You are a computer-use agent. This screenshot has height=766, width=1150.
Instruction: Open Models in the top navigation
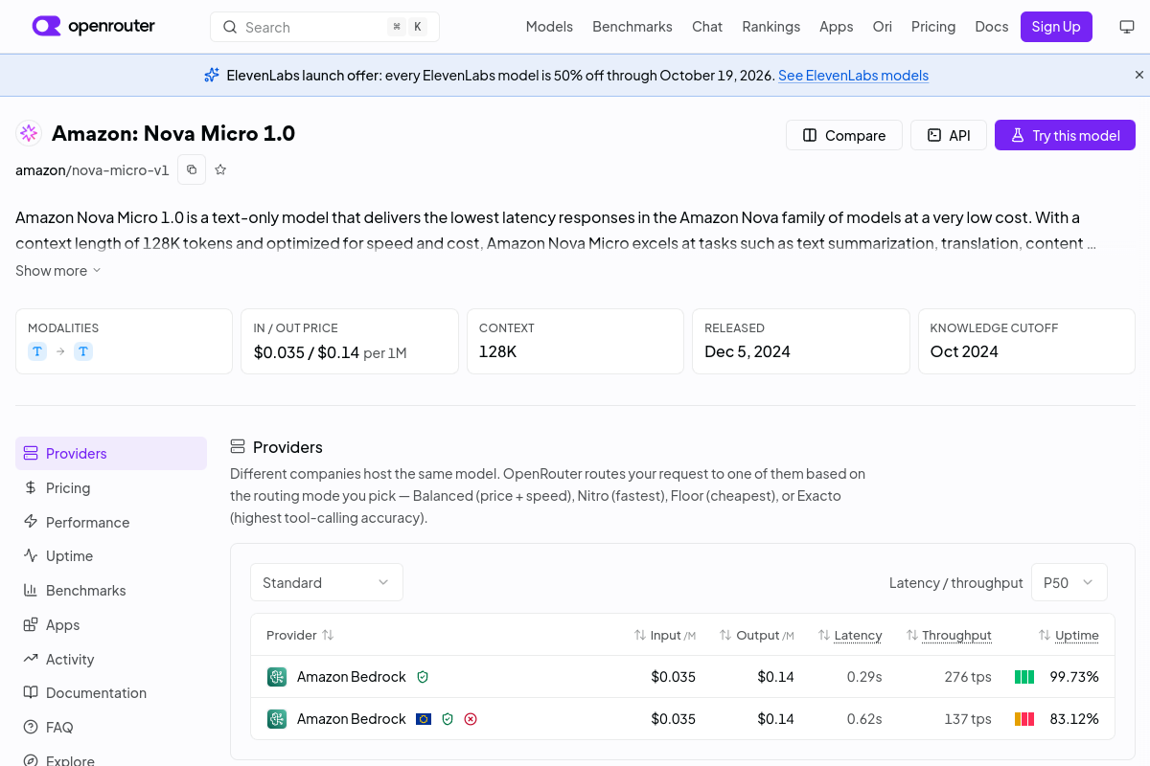(549, 27)
